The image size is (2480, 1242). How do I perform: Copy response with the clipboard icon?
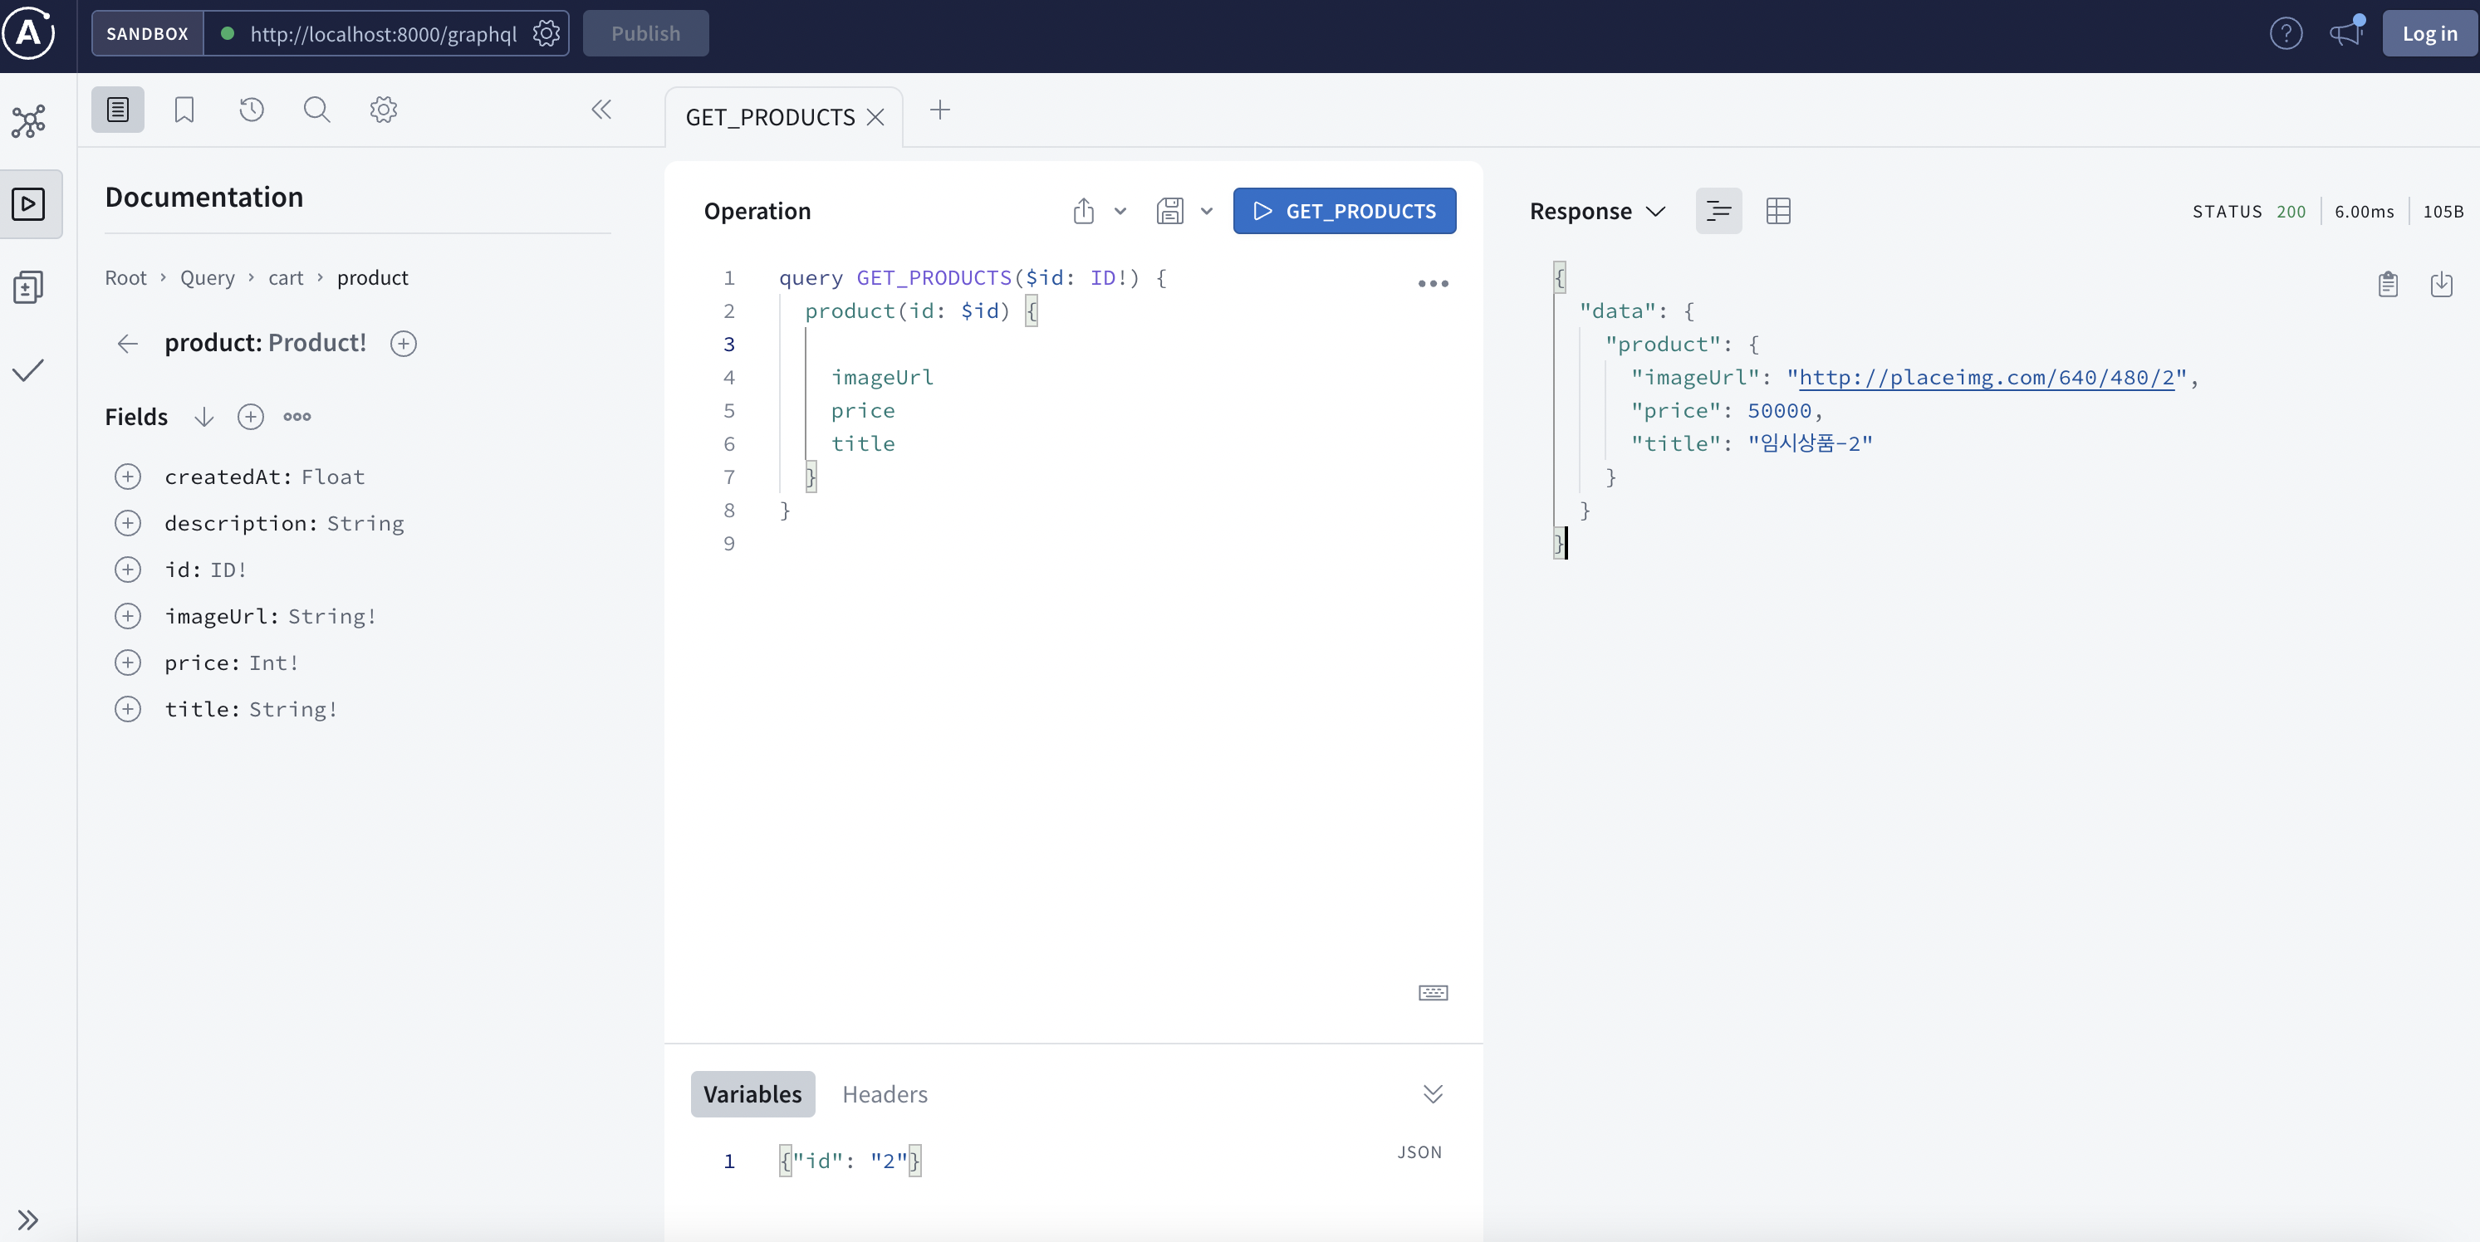2388,284
